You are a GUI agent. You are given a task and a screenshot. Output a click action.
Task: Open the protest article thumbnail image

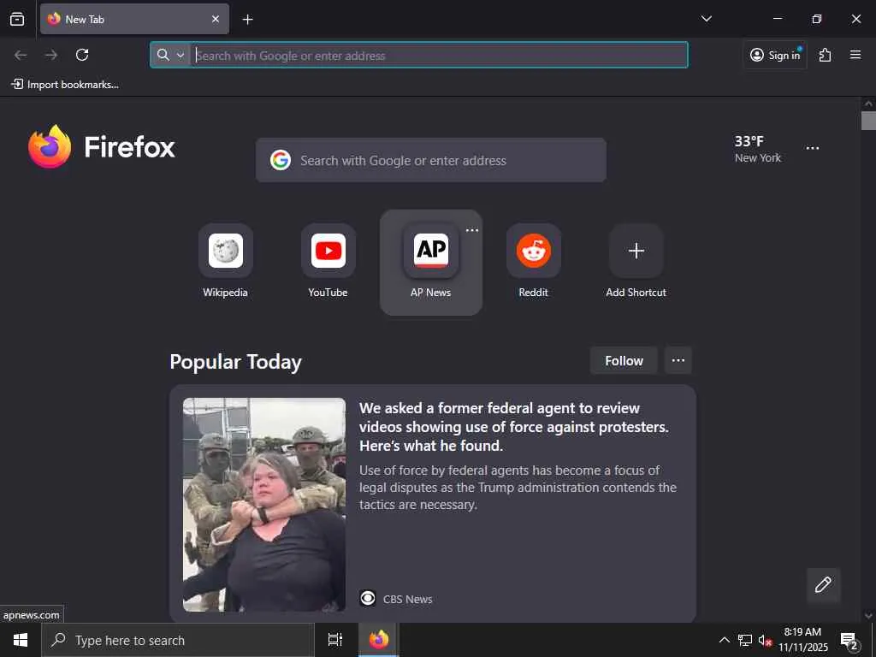264,505
